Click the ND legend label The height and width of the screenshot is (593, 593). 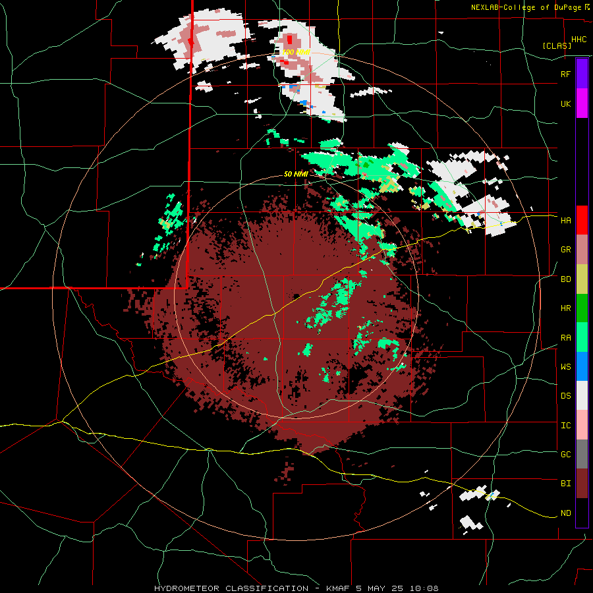pyautogui.click(x=565, y=513)
